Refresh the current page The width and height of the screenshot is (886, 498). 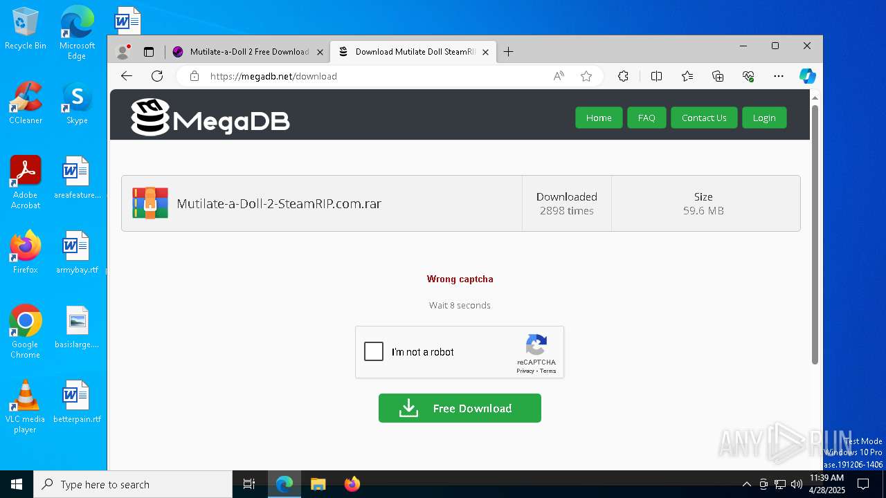pyautogui.click(x=157, y=76)
